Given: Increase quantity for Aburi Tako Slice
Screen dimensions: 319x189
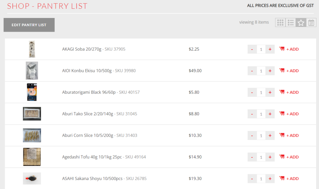Looking at the screenshot, I should click(270, 114).
